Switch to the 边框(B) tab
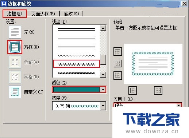Image resolution: width=189 pixels, height=138 pixels. (15, 14)
